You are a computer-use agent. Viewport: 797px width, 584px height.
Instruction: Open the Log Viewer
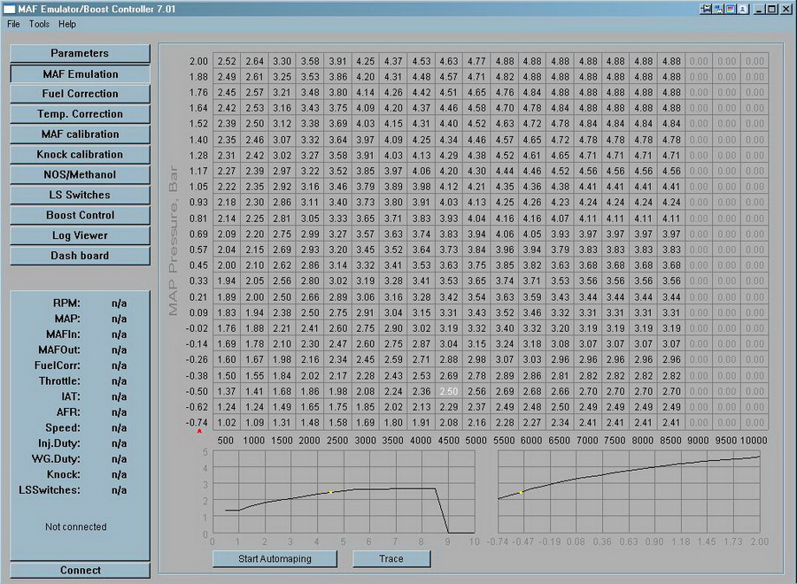coord(80,235)
